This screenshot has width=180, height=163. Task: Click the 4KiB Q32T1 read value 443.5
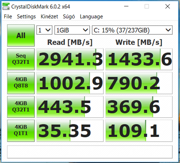click(70, 107)
